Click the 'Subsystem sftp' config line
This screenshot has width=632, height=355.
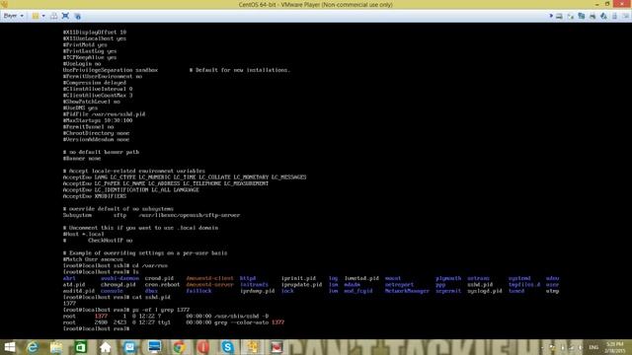coord(151,215)
